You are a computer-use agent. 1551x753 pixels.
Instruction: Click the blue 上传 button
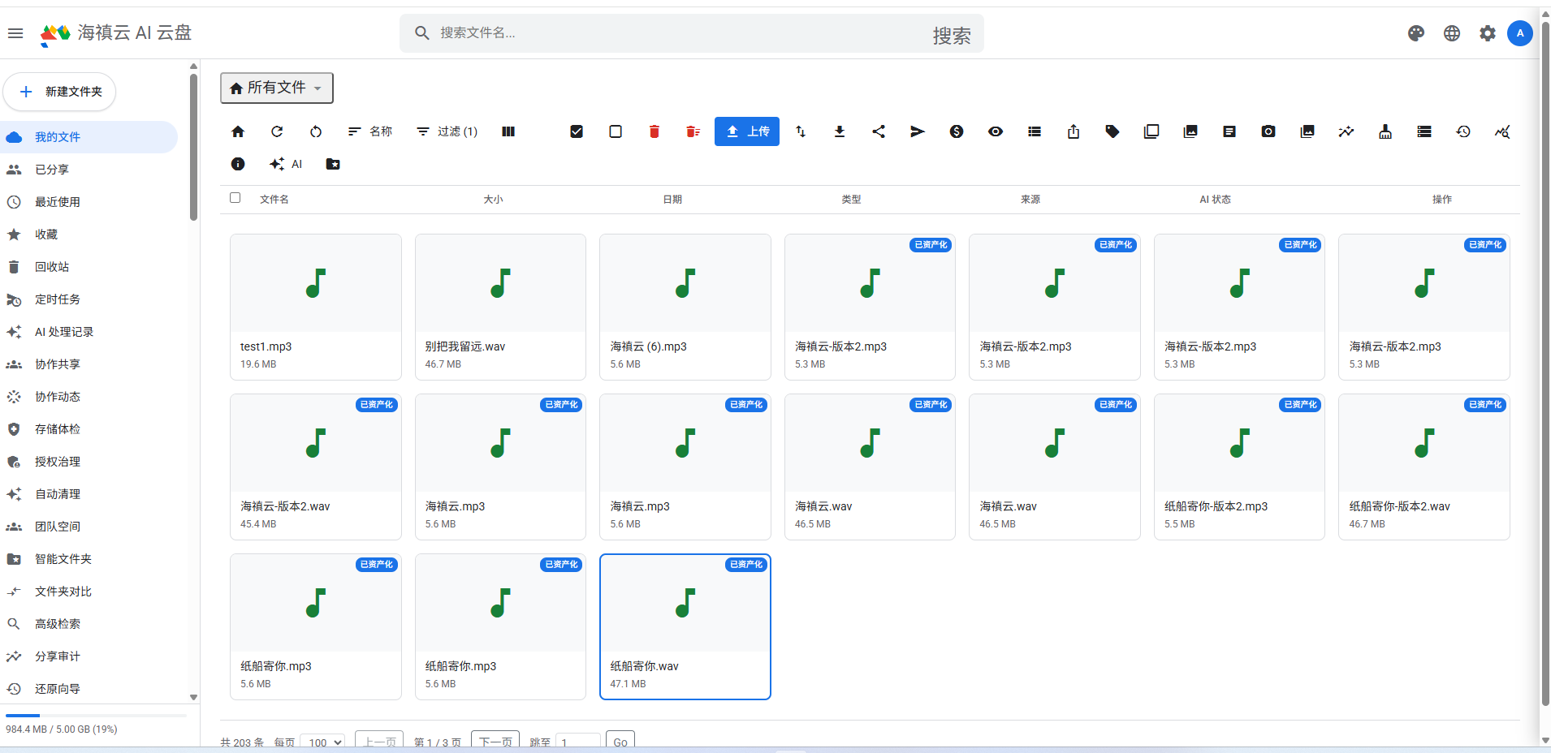747,131
